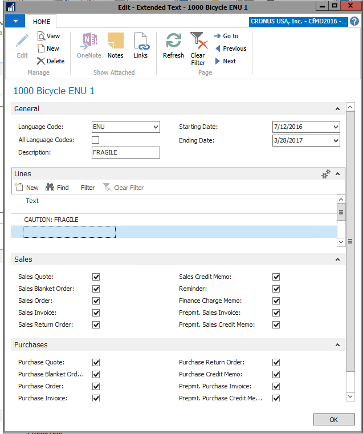Uncheck the Sales Quote checkbox
363x434 pixels.
click(x=96, y=277)
